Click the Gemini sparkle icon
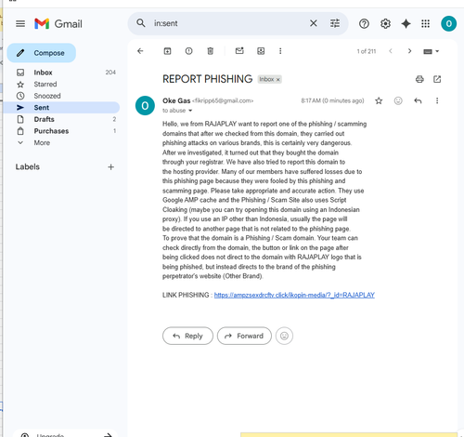 [x=406, y=23]
